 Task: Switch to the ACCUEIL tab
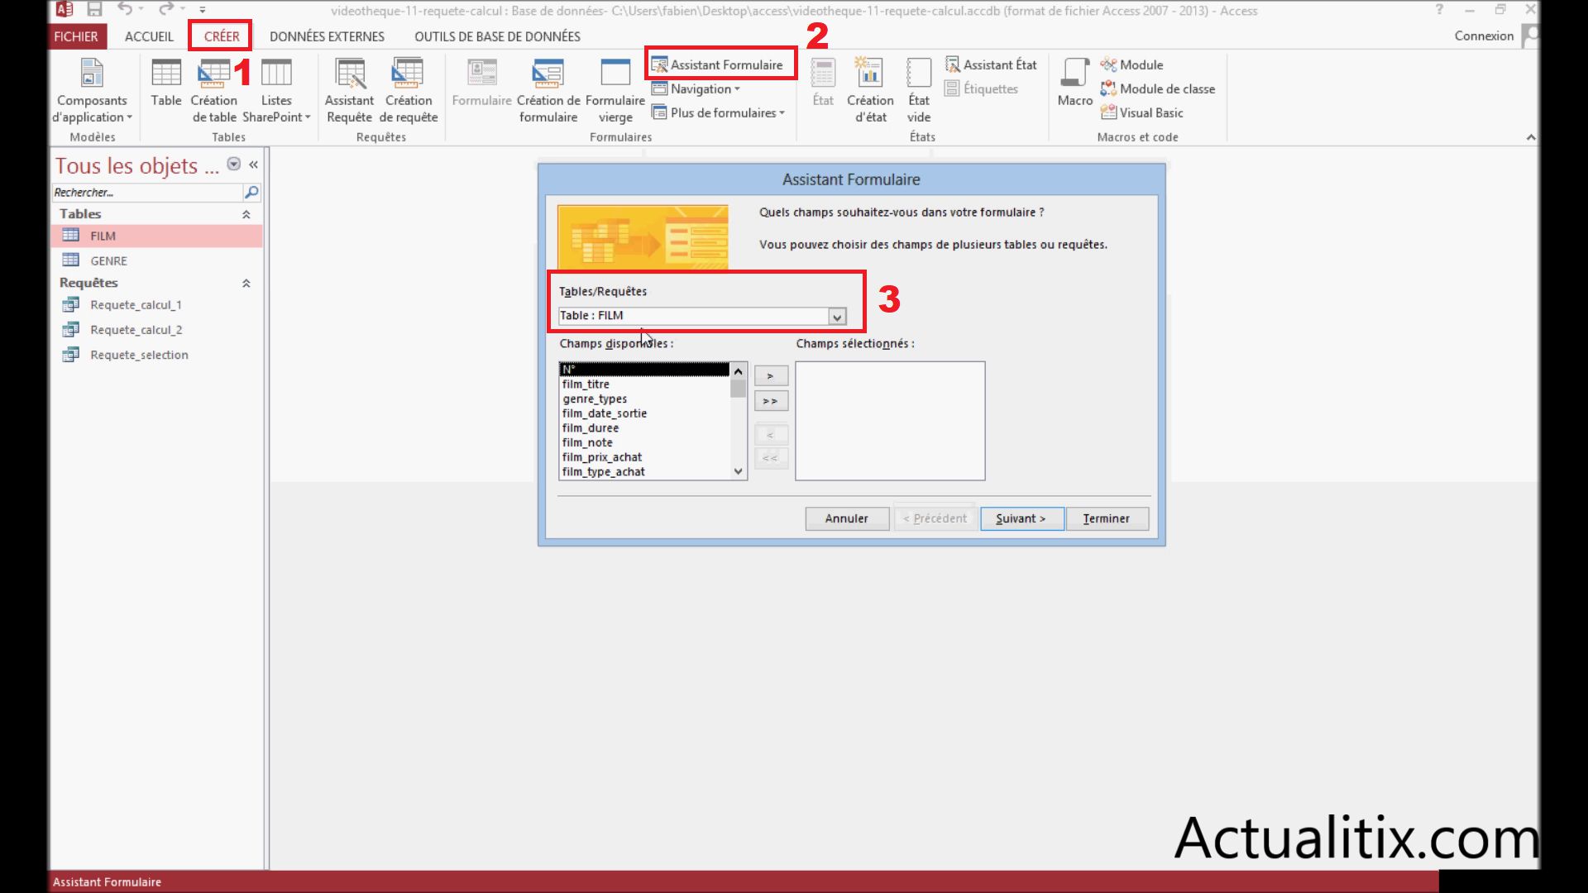(x=149, y=36)
